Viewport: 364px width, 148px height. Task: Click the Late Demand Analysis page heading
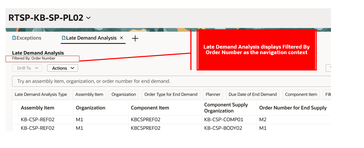(x=38, y=53)
